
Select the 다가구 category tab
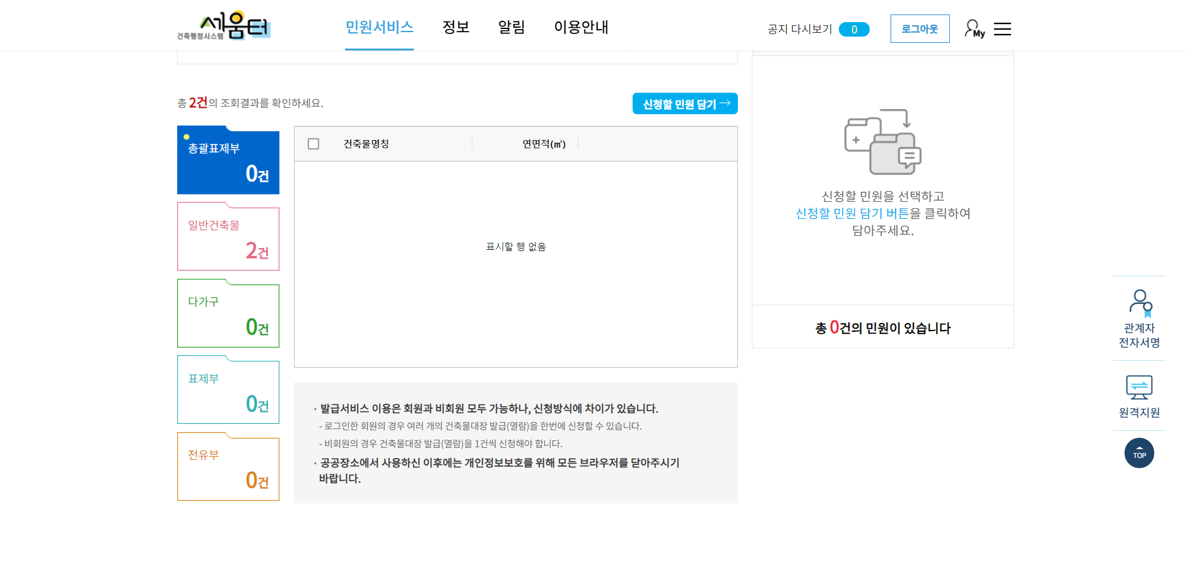[x=228, y=314]
